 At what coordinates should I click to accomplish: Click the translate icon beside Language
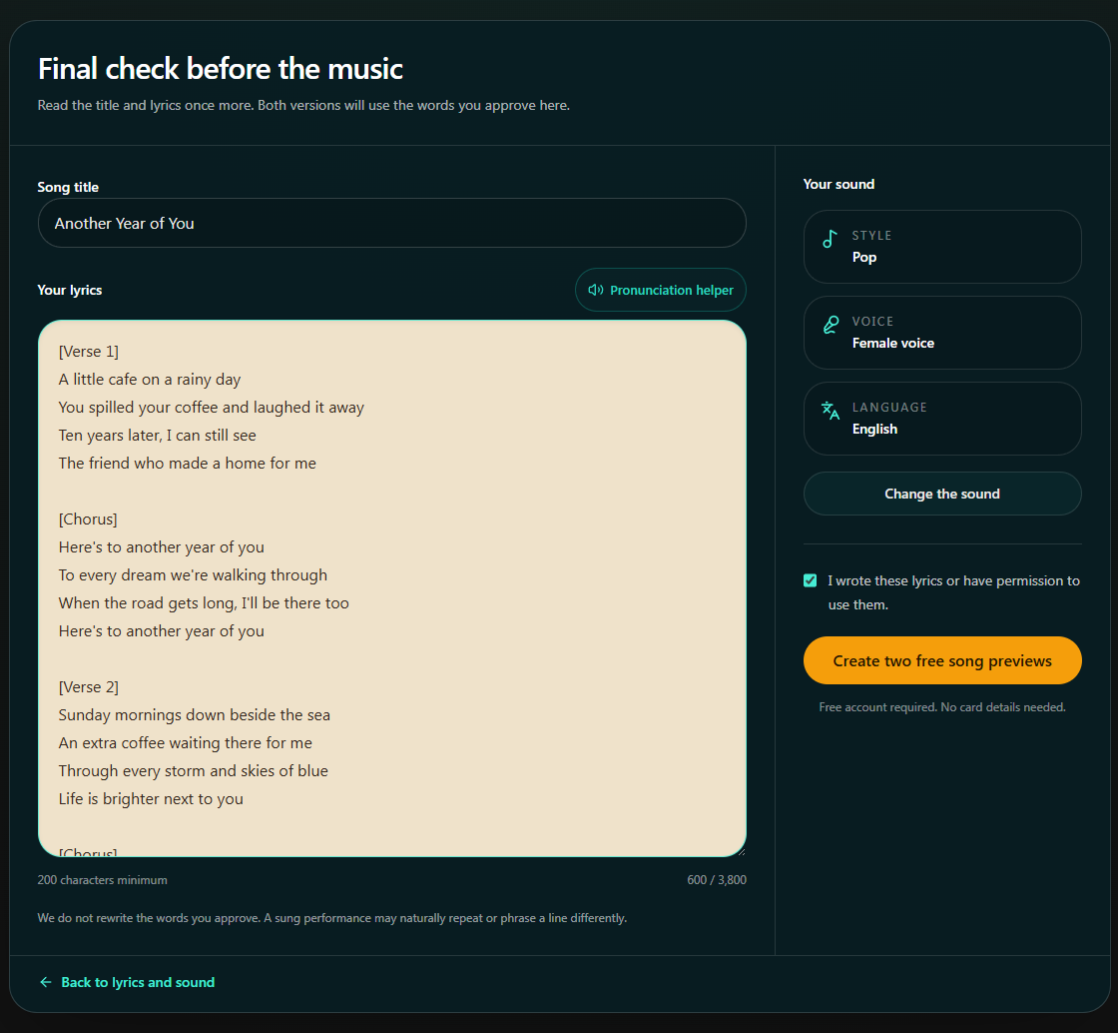[x=830, y=411]
